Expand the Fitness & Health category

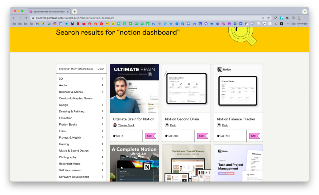[x=102, y=137]
